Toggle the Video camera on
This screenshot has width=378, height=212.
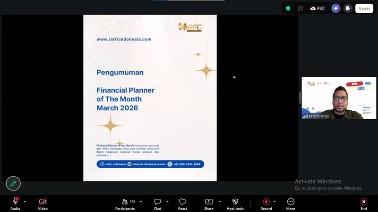tap(43, 204)
